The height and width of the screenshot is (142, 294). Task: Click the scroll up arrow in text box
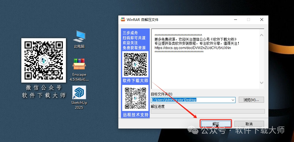click(x=261, y=35)
